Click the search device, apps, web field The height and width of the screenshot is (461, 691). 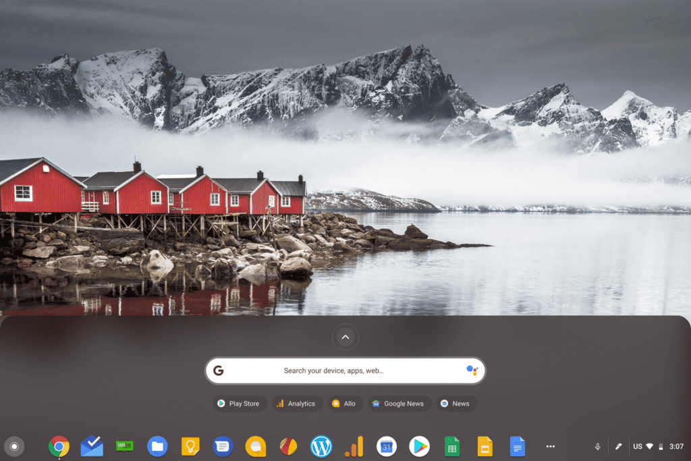(334, 371)
